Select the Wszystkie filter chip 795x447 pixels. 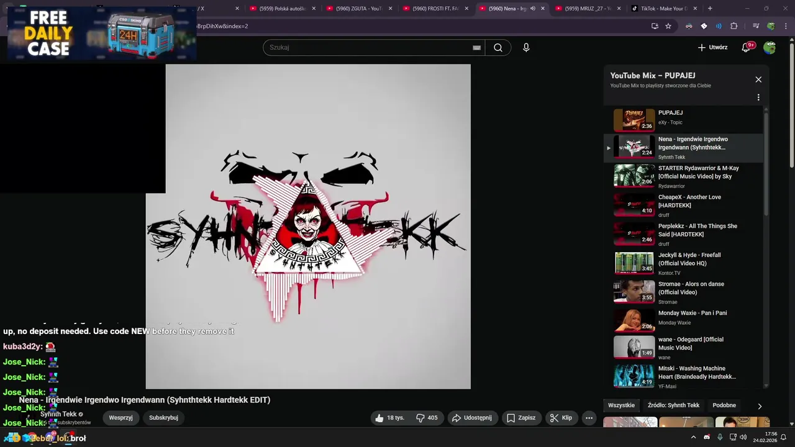(x=621, y=405)
